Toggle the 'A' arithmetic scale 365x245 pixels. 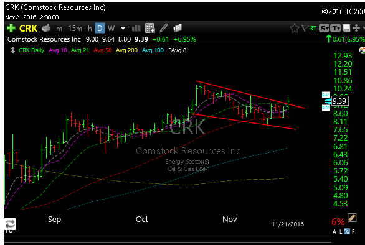coord(334,232)
